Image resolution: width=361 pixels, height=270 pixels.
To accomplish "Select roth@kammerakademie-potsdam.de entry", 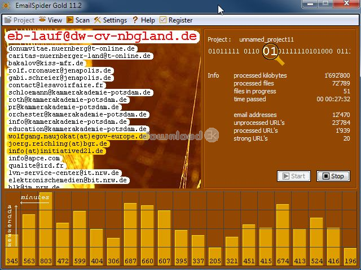I will (x=68, y=100).
